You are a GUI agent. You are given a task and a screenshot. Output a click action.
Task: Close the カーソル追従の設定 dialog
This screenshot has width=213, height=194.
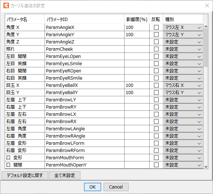point(207,5)
